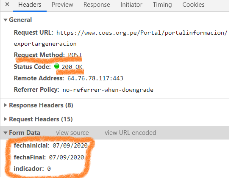Switch to the Cookies tab
The image size is (231, 178).
pos(193,5)
